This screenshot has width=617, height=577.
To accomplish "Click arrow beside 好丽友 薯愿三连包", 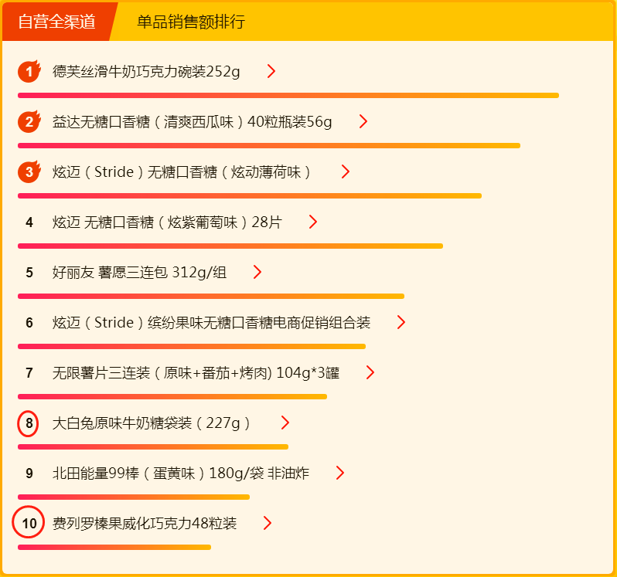I will 257,273.
